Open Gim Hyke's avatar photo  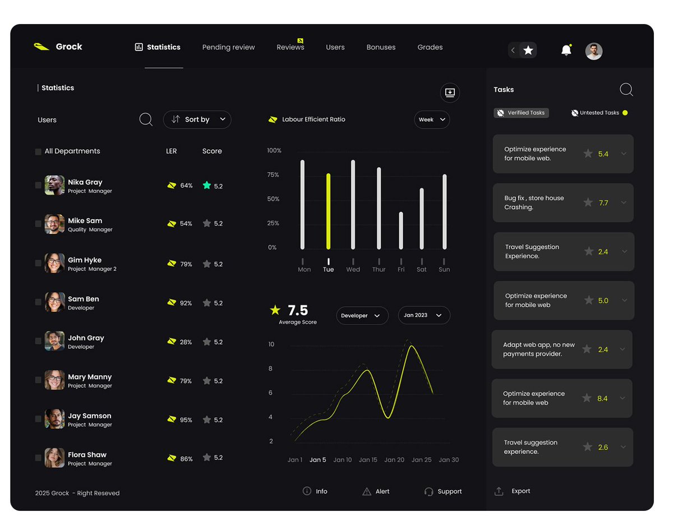point(54,263)
